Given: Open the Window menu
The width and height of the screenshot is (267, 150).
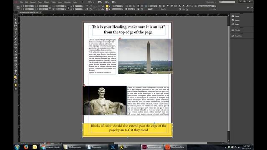Looking at the screenshot, I should tap(67, 2).
